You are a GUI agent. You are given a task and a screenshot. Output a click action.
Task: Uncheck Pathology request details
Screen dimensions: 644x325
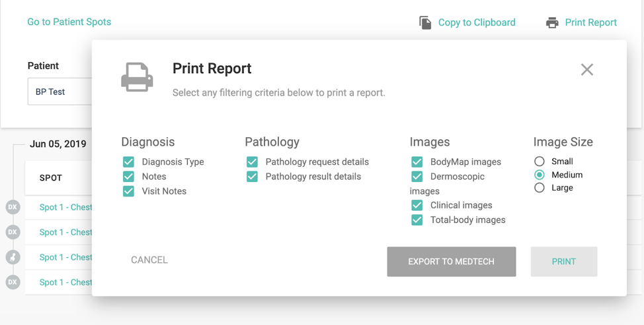pyautogui.click(x=252, y=162)
